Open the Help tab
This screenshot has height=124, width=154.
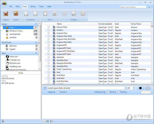pyautogui.click(x=49, y=6)
